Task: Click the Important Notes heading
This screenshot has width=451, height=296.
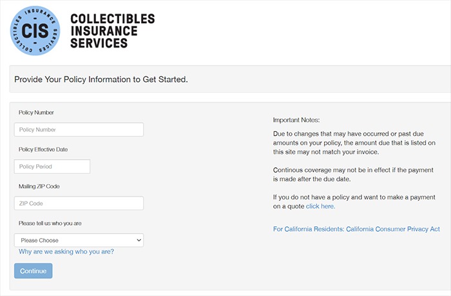Action: coord(296,120)
